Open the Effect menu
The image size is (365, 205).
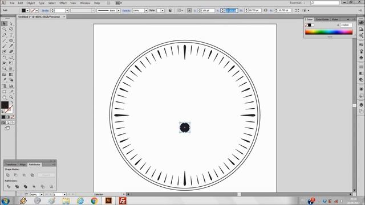pos(63,3)
